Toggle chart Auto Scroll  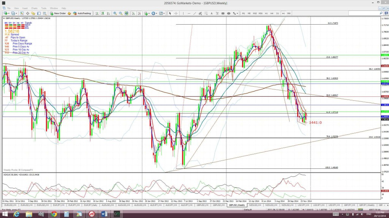(x=133, y=13)
